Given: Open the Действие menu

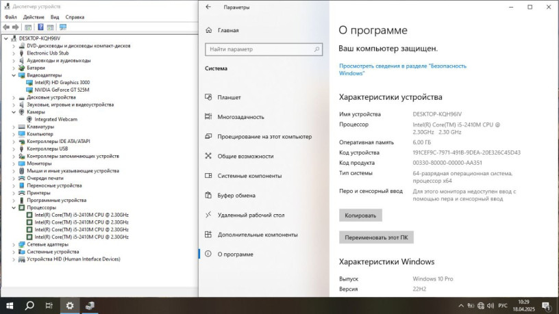Looking at the screenshot, I should pyautogui.click(x=34, y=17).
